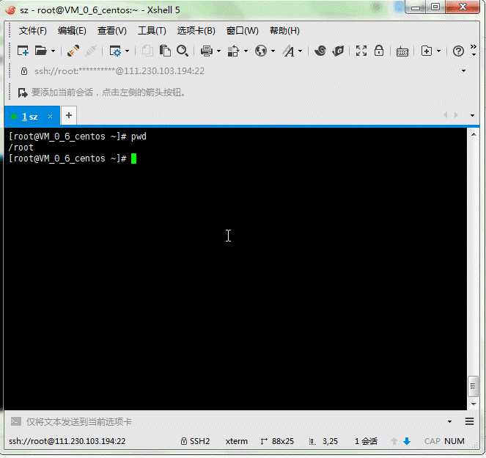Expand the Properties dropdown arrow

point(127,51)
